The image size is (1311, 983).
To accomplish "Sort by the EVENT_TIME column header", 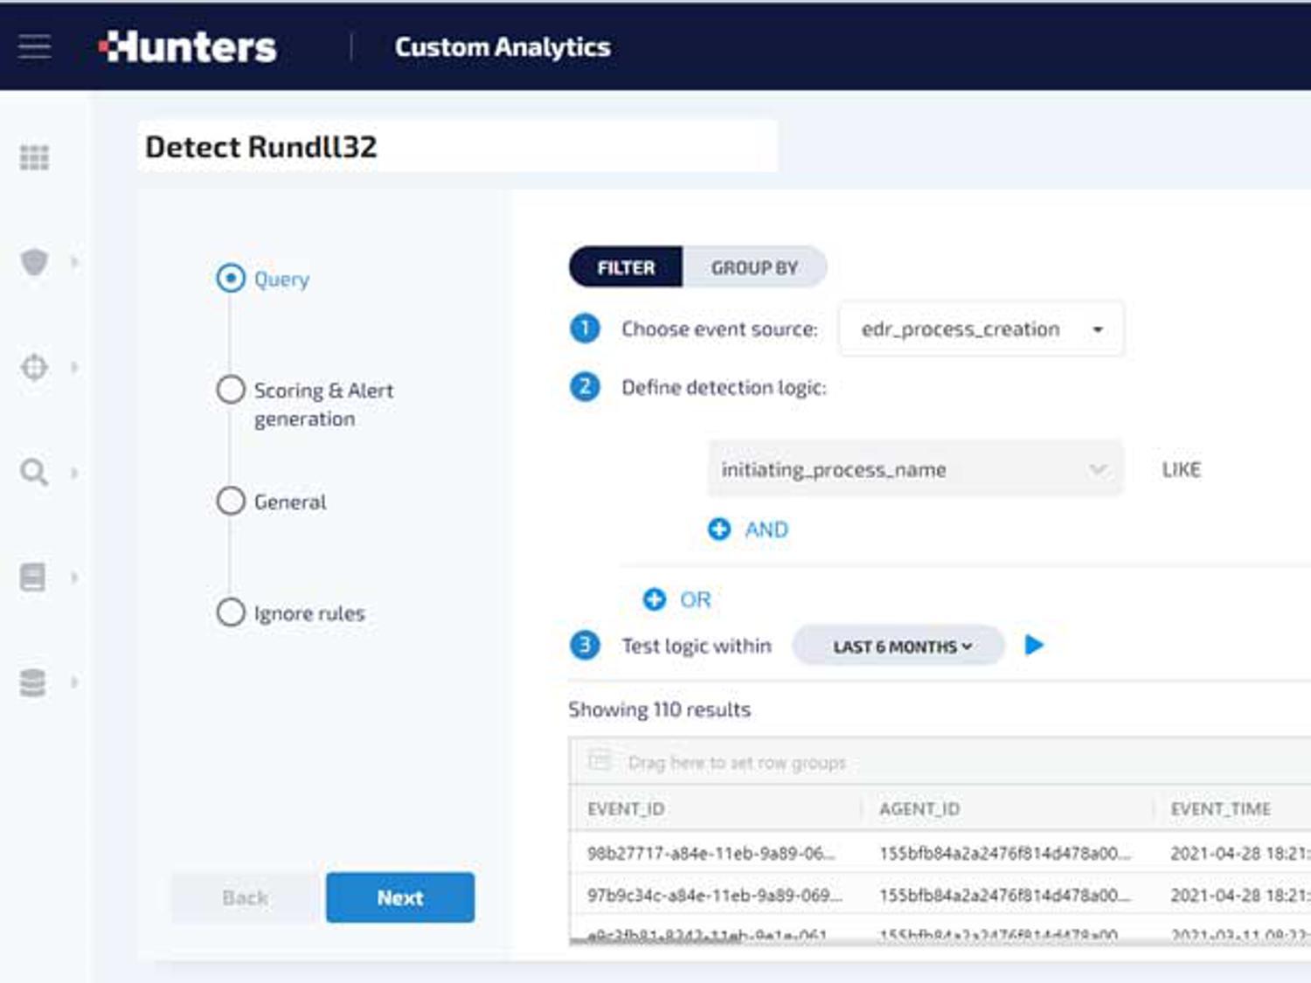I will point(1221,809).
